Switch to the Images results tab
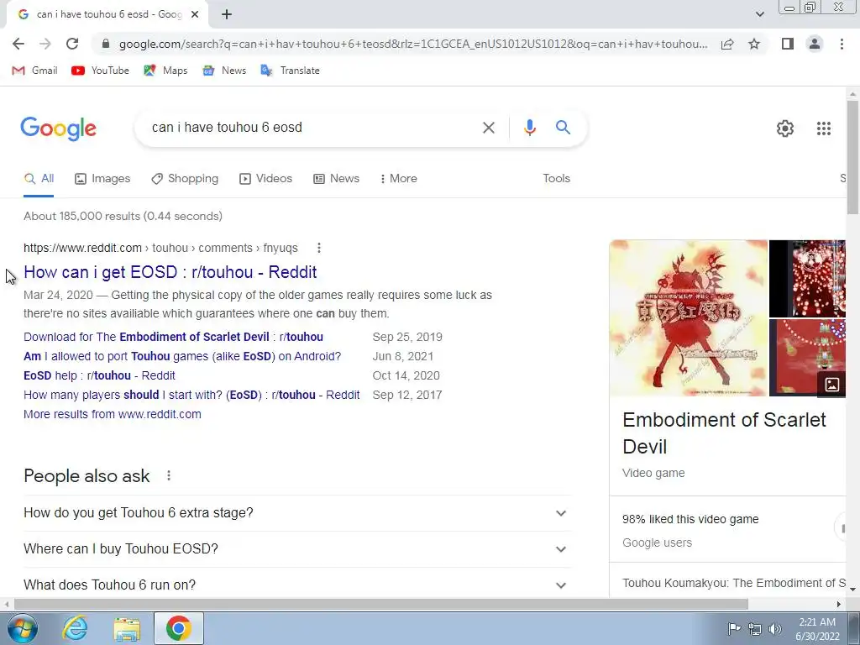This screenshot has width=860, height=645. pos(102,178)
